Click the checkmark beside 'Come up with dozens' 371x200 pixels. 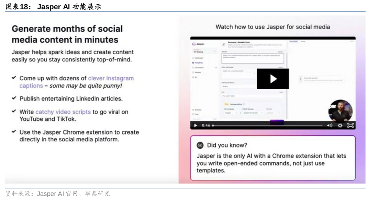(14, 77)
